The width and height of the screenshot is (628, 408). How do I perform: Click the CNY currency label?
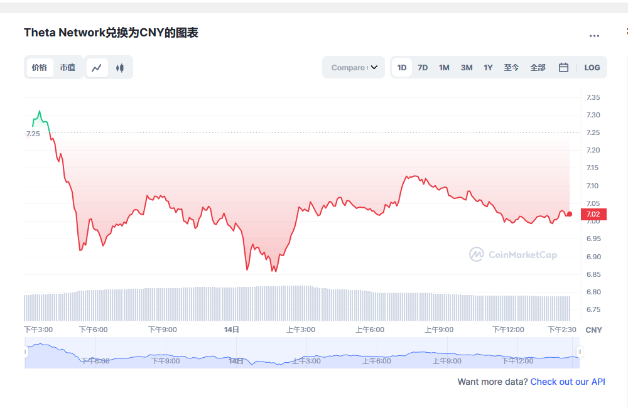coord(594,330)
